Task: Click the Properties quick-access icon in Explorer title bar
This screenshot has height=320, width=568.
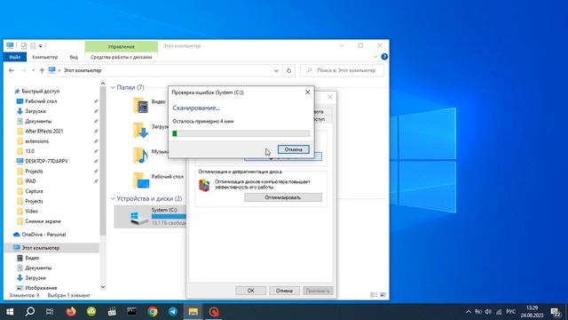Action: [x=24, y=45]
